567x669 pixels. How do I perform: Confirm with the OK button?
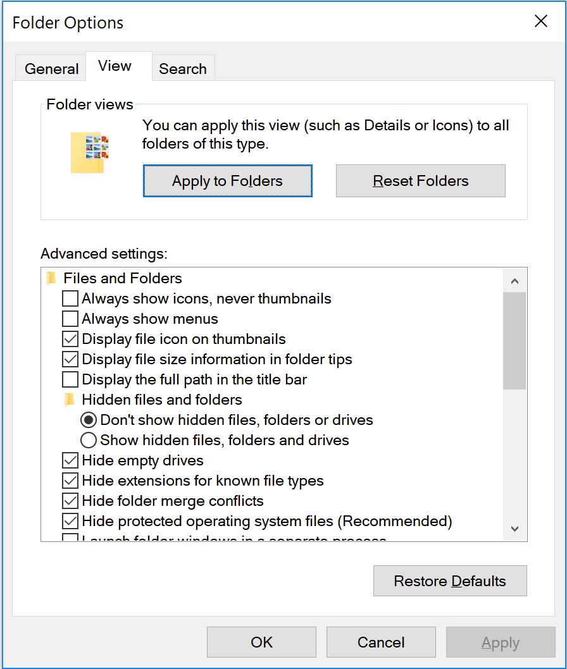[261, 642]
